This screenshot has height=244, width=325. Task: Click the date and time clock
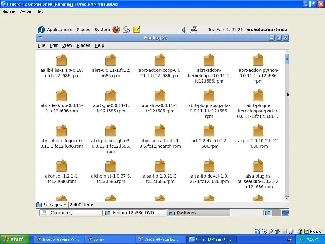(x=225, y=30)
